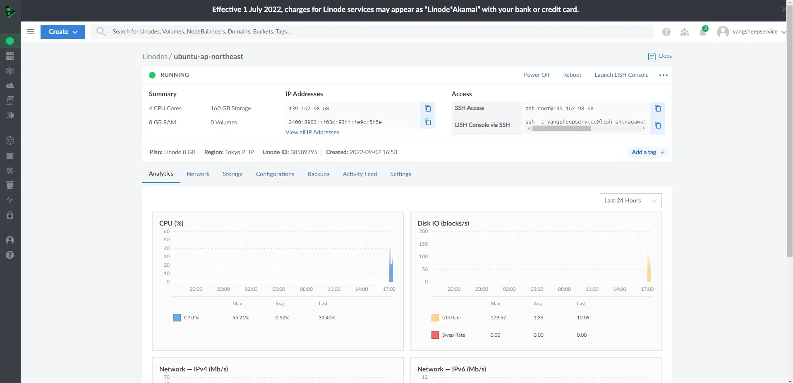Open more actions three-dot menu
The image size is (793, 383).
[664, 75]
